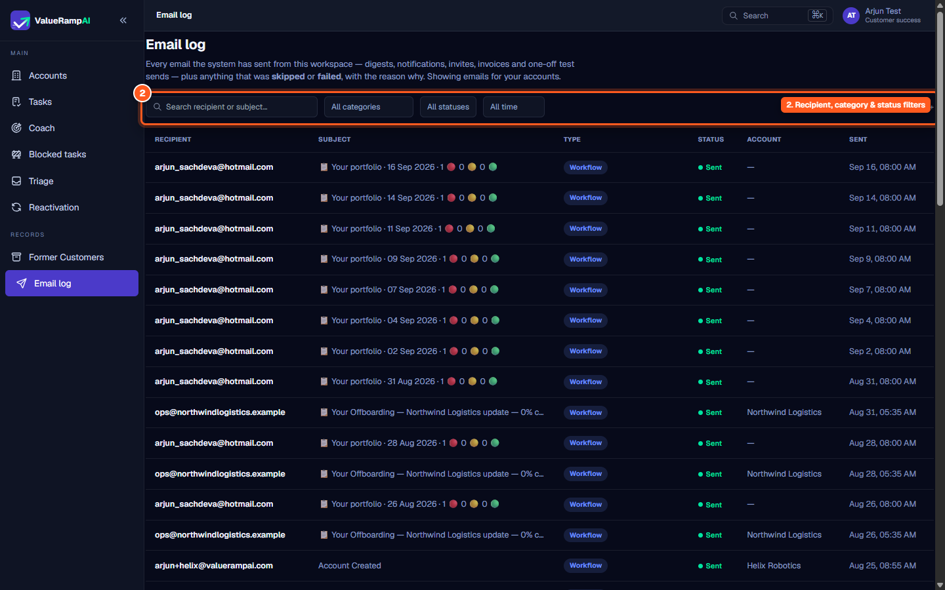This screenshot has height=590, width=945.
Task: Click the ACCOUNT column header
Action: pos(764,140)
